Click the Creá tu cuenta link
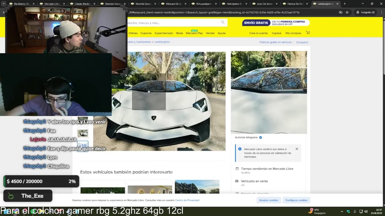 click(258, 33)
